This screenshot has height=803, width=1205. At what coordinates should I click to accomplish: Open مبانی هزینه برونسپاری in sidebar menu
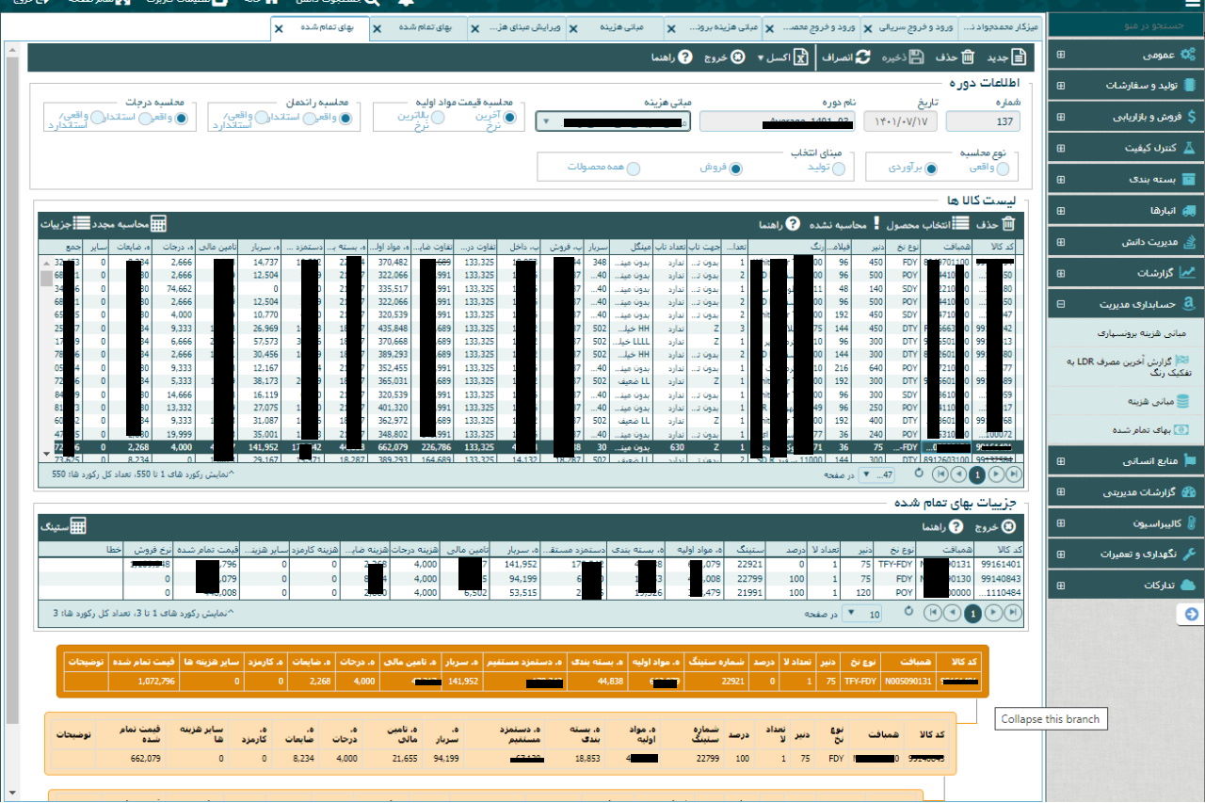tap(1127, 333)
